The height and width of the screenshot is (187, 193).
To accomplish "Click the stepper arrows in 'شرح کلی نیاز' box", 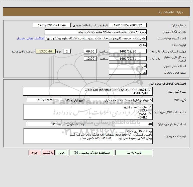I will pos(150,90).
